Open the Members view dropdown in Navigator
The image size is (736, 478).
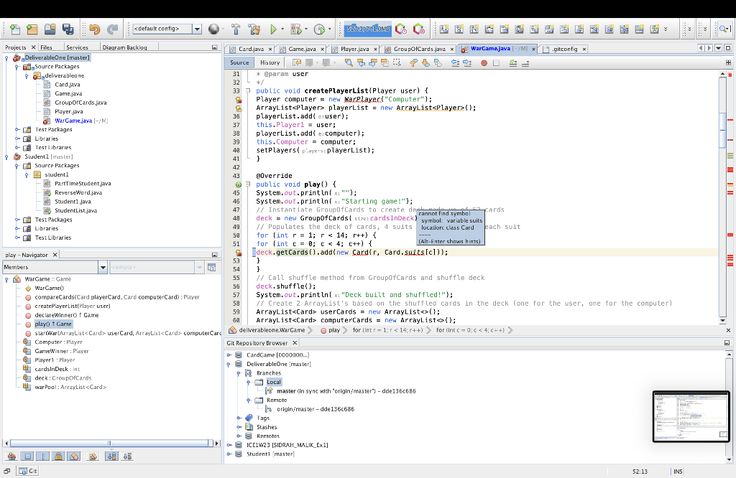[103, 268]
